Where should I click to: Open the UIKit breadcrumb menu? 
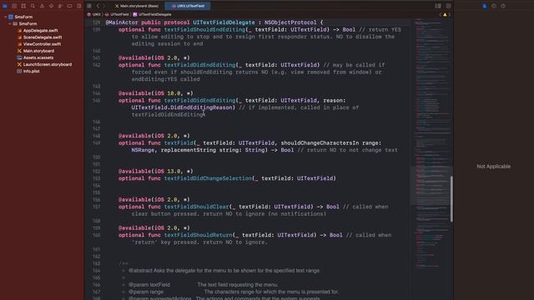94,15
